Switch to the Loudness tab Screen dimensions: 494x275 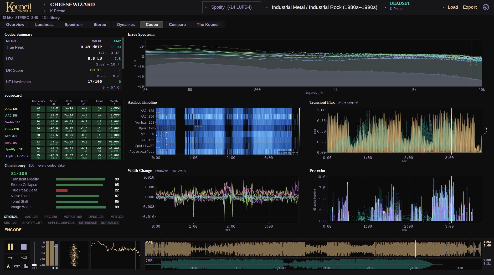[x=44, y=25]
